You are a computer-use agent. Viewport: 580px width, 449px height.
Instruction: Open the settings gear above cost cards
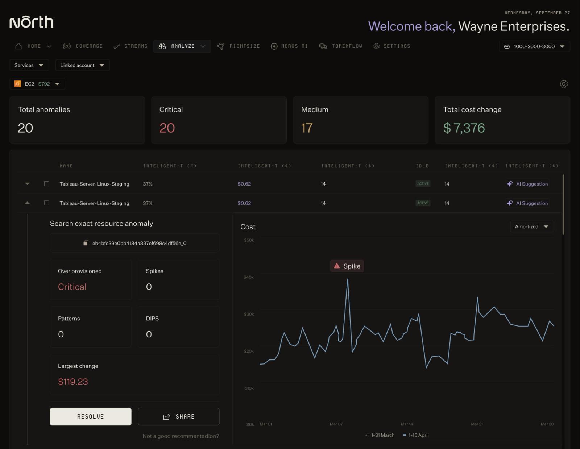coord(563,84)
